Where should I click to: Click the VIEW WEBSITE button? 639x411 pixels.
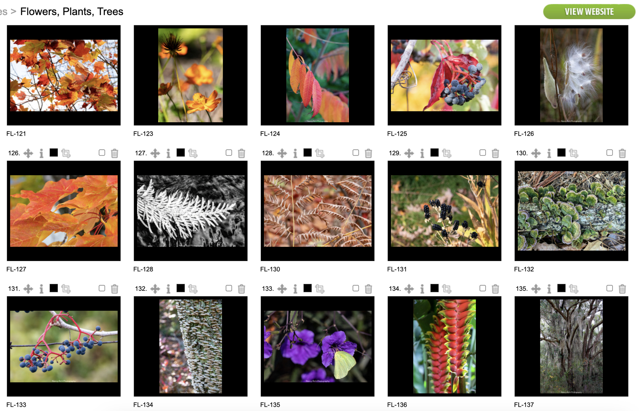click(x=589, y=12)
